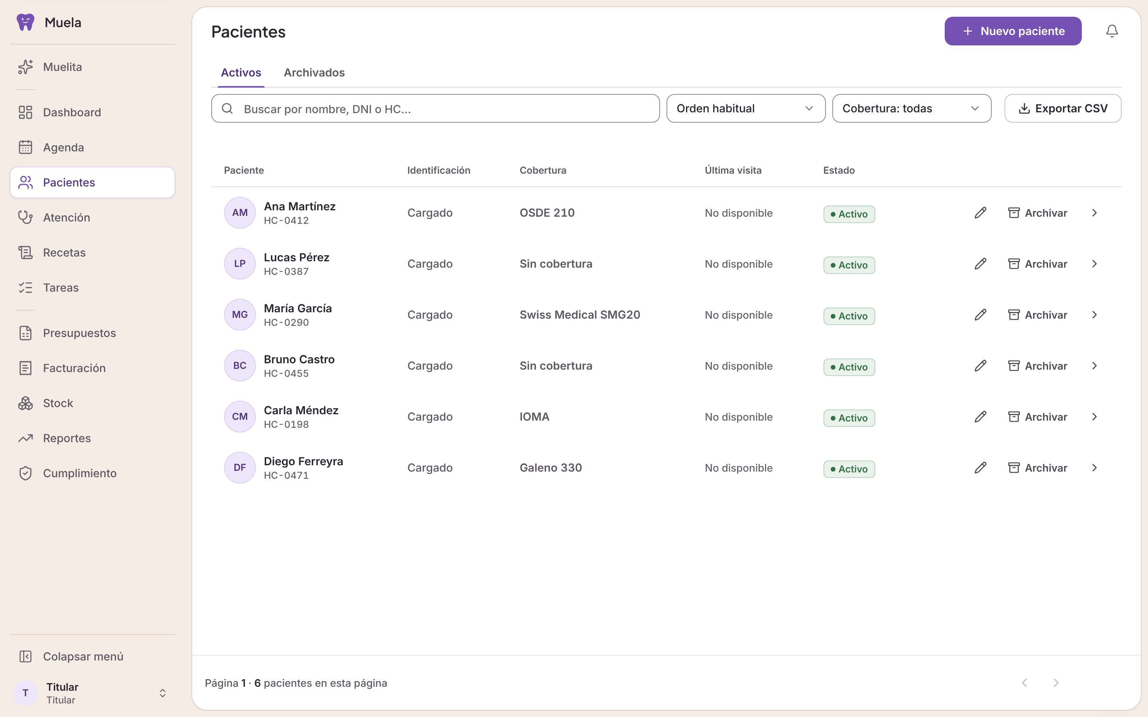Click the pencil edit icon for Ana Martínez
The height and width of the screenshot is (717, 1148).
click(x=981, y=213)
